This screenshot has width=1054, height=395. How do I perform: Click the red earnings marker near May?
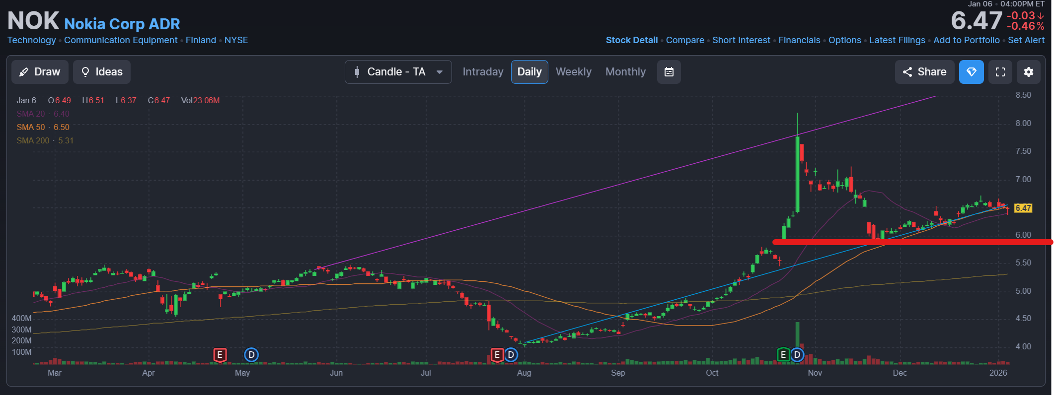220,355
